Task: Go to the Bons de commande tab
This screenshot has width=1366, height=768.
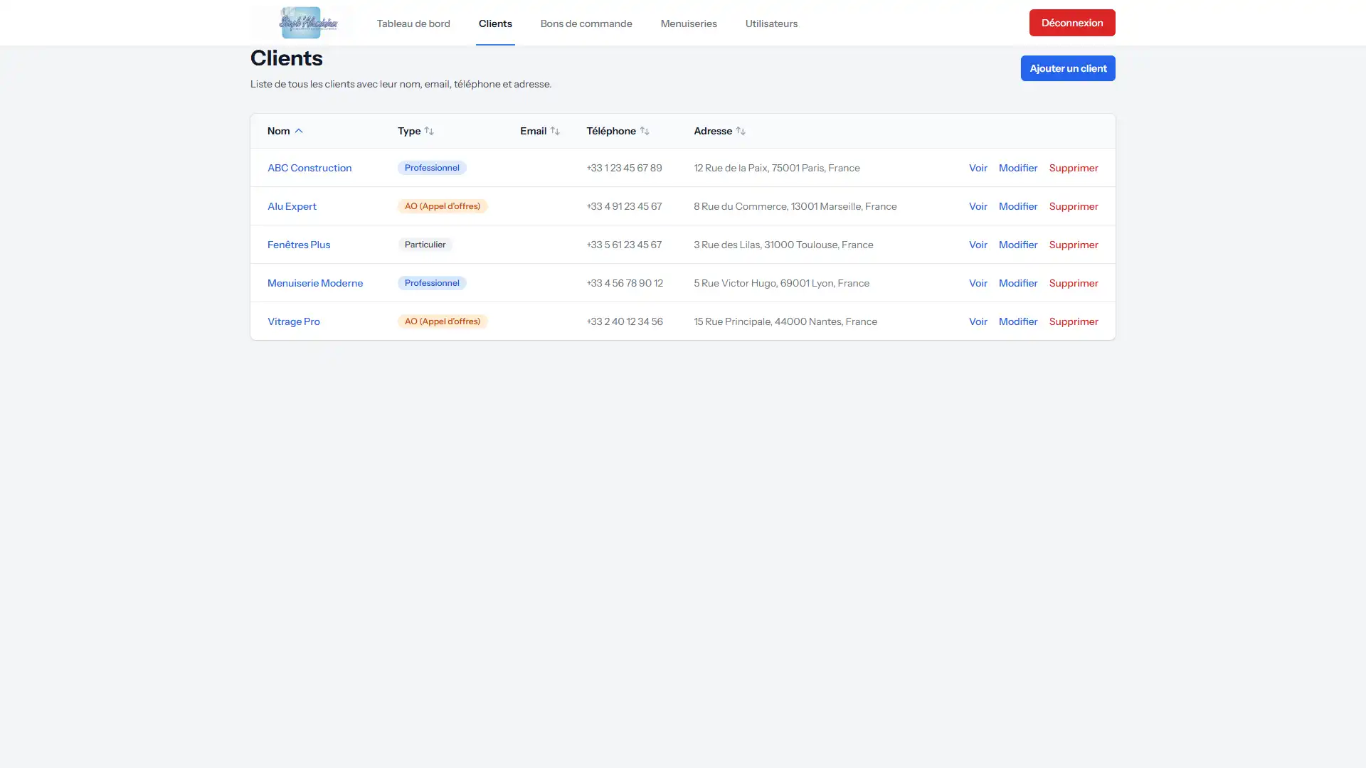Action: point(586,23)
